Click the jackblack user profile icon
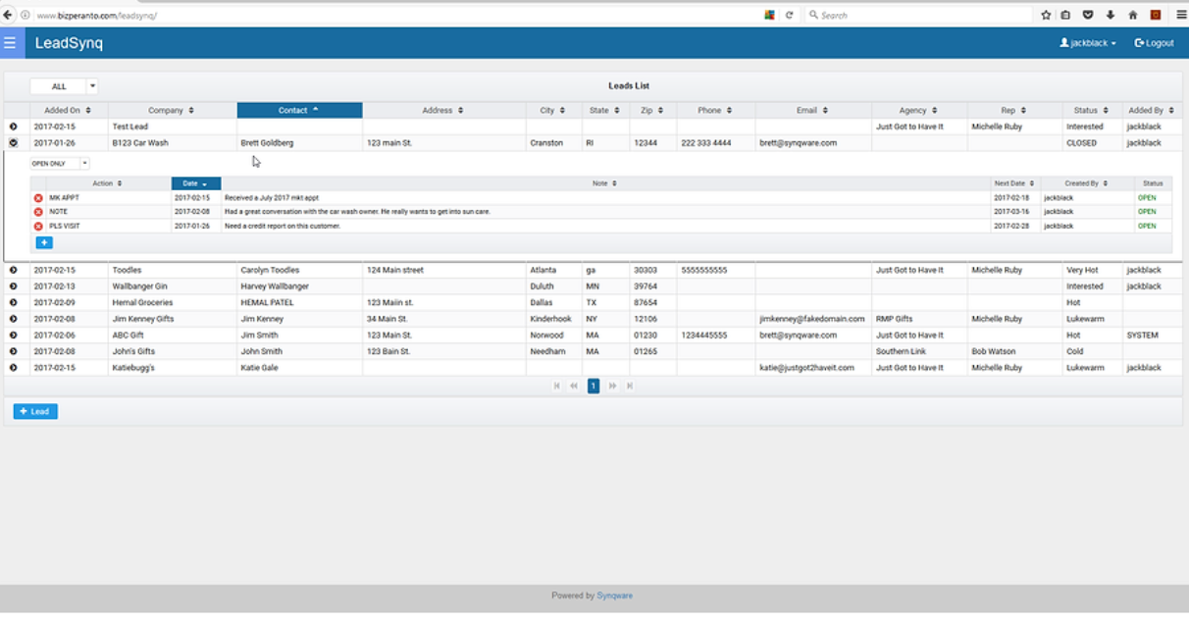Image resolution: width=1189 pixels, height=621 pixels. (x=1064, y=42)
